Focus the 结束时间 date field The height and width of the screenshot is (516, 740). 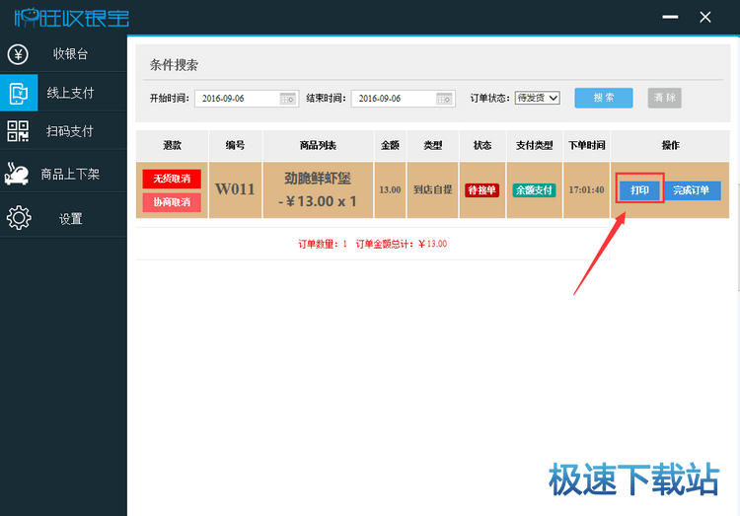coord(403,99)
